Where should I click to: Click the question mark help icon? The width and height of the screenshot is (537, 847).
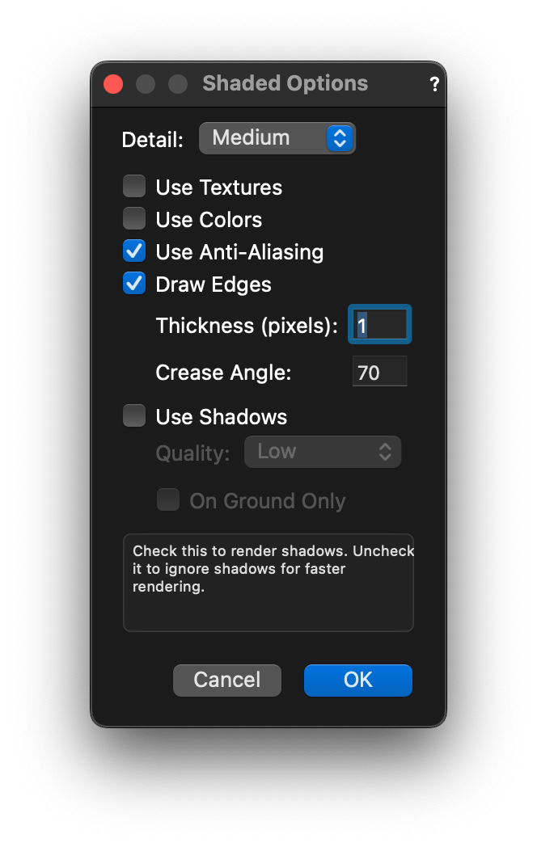coord(434,84)
